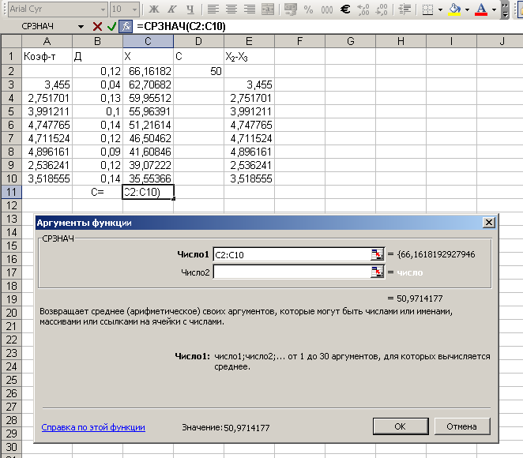Apply percent format
Viewport: 523px width, 458px height.
coord(309,9)
